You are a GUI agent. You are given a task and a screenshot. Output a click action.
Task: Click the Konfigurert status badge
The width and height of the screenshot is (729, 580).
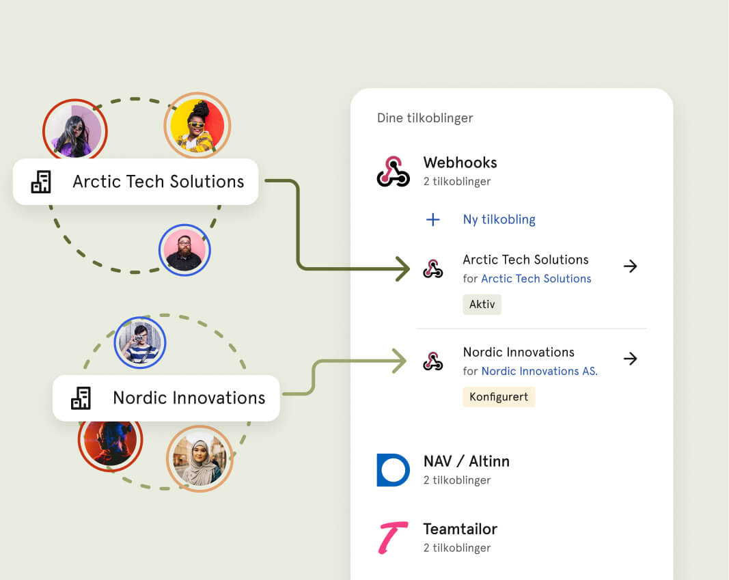click(x=499, y=397)
